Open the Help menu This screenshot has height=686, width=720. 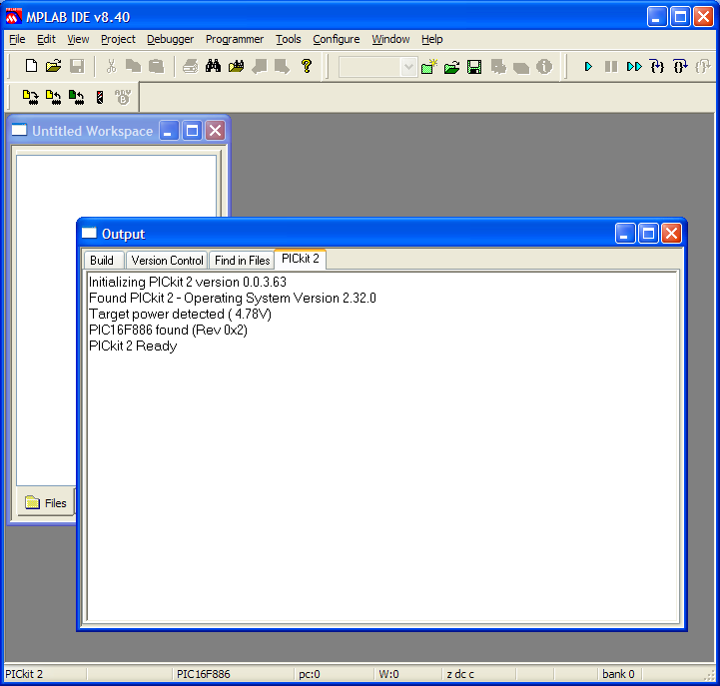click(x=431, y=40)
